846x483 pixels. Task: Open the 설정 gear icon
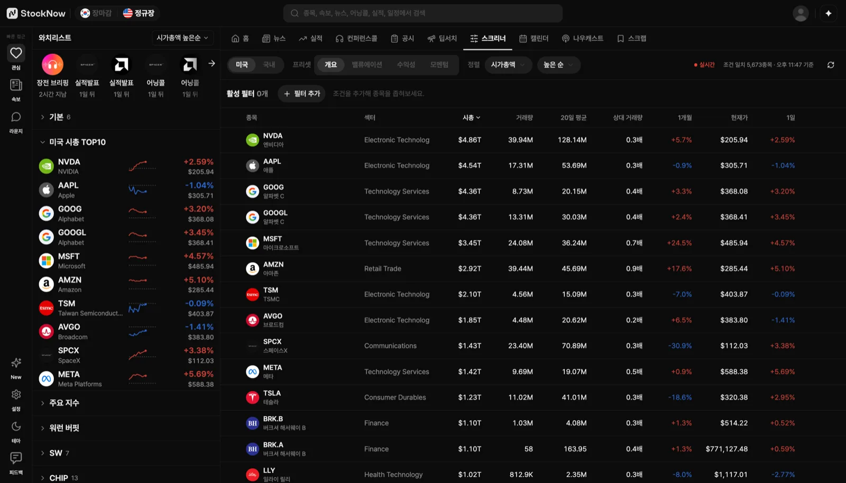point(16,395)
